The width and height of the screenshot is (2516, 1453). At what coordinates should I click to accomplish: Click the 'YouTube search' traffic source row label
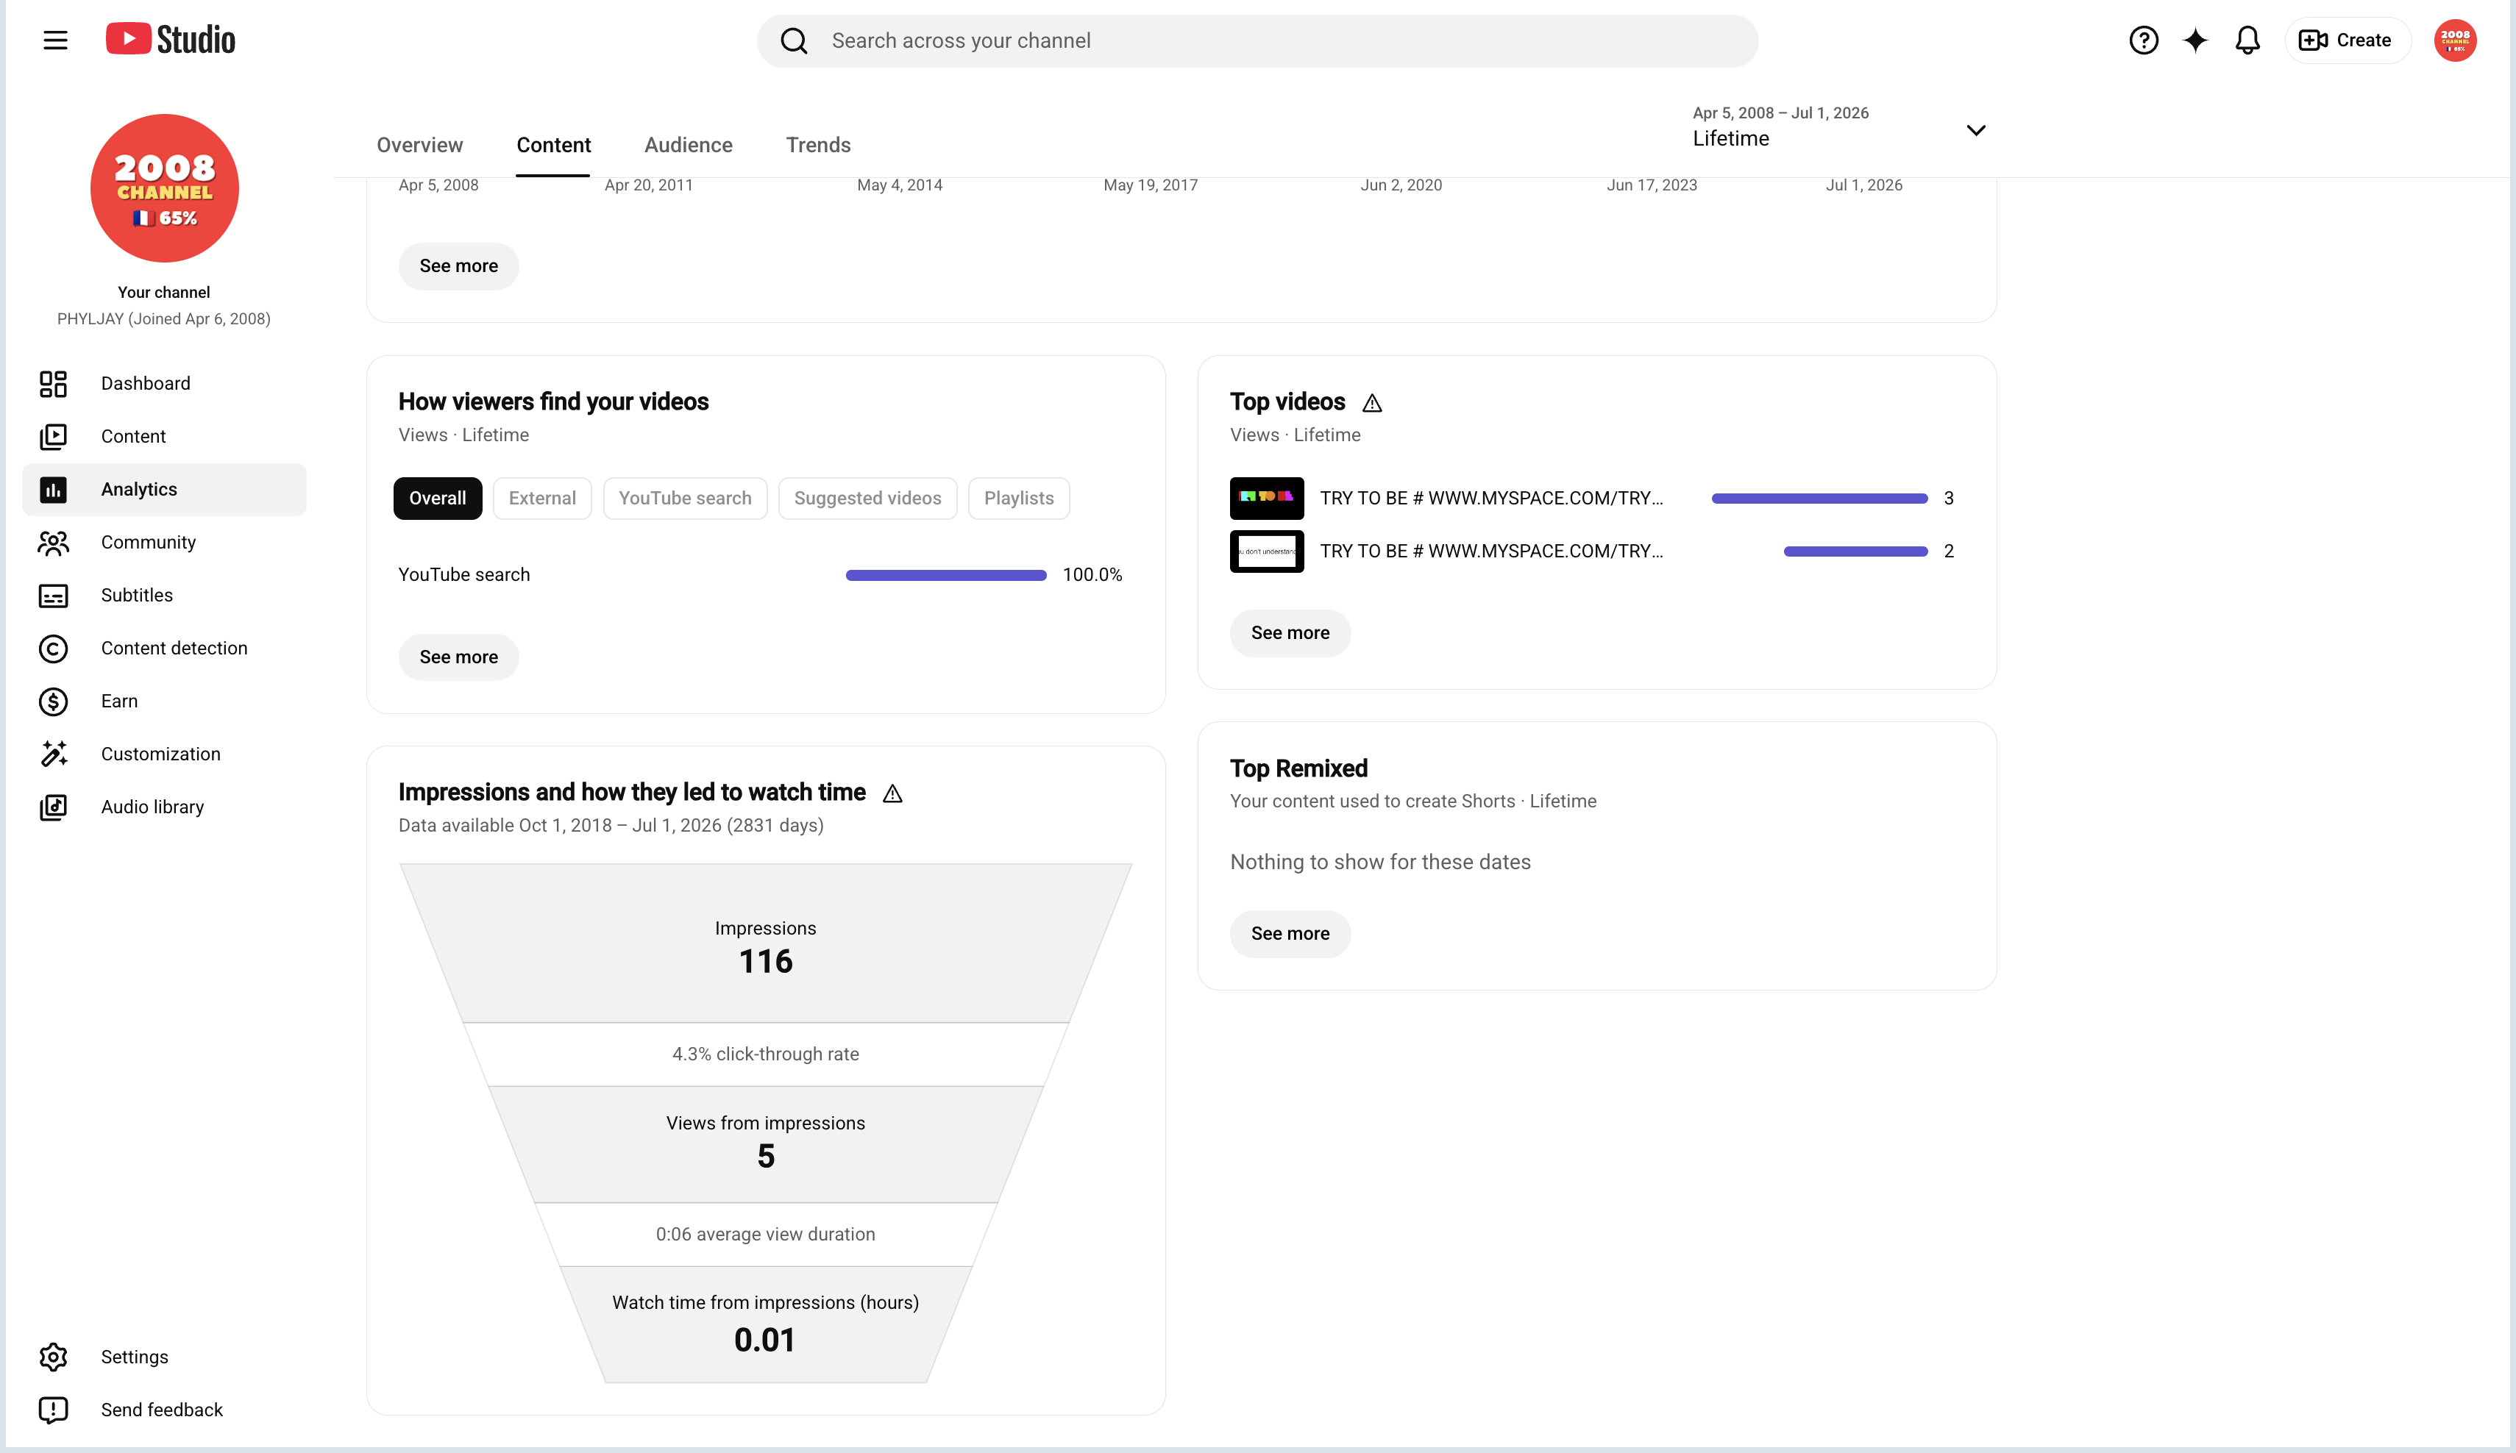464,575
